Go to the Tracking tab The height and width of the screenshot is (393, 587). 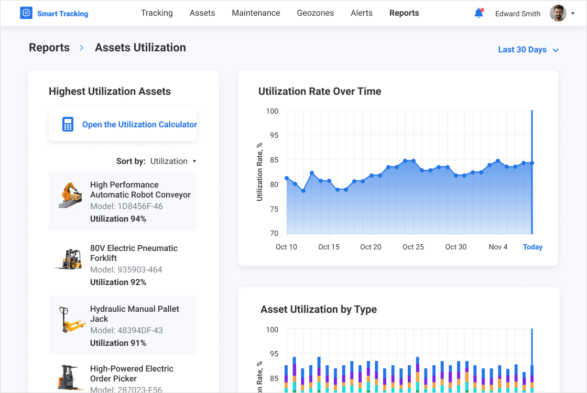point(157,13)
